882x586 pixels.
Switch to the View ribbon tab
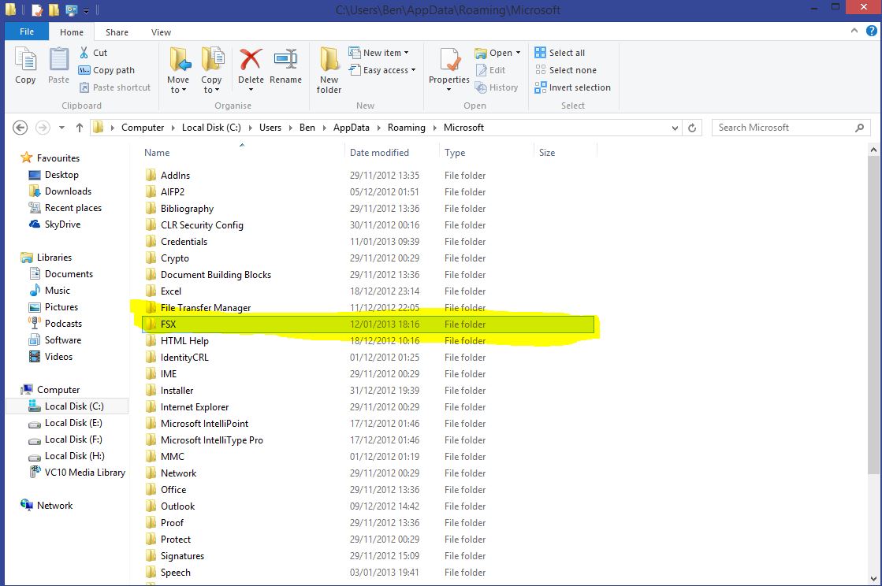coord(161,32)
